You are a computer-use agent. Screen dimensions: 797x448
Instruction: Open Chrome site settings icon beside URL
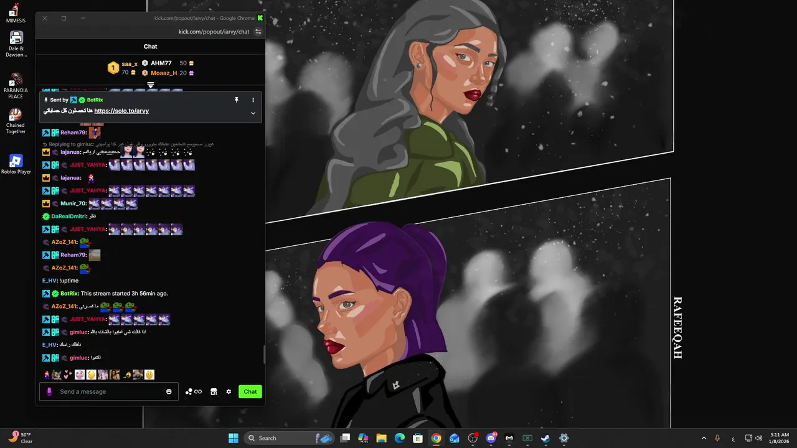tap(258, 32)
